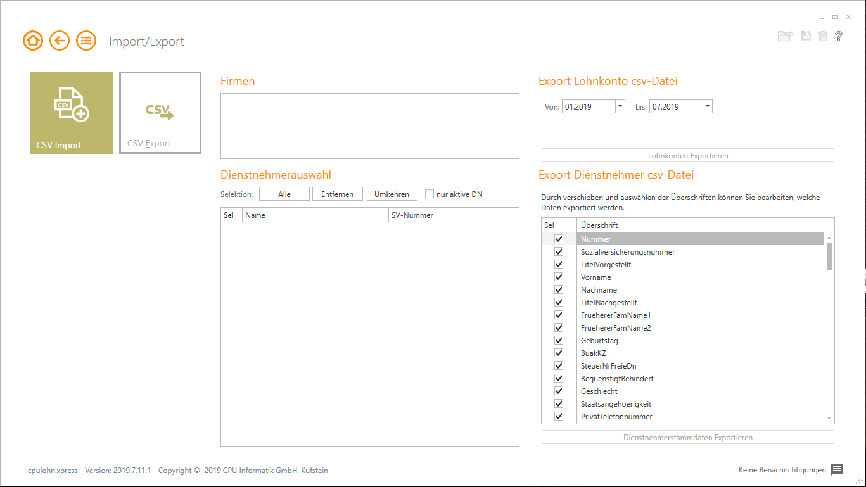The height and width of the screenshot is (487, 866).
Task: Uncheck the TitelVorgestellt checkbox
Action: point(559,264)
